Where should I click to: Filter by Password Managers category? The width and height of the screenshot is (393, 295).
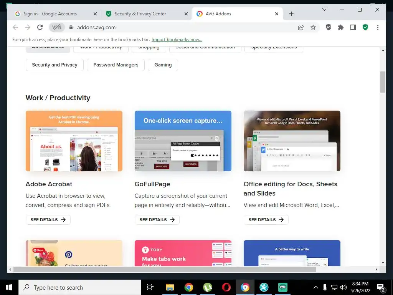click(116, 65)
